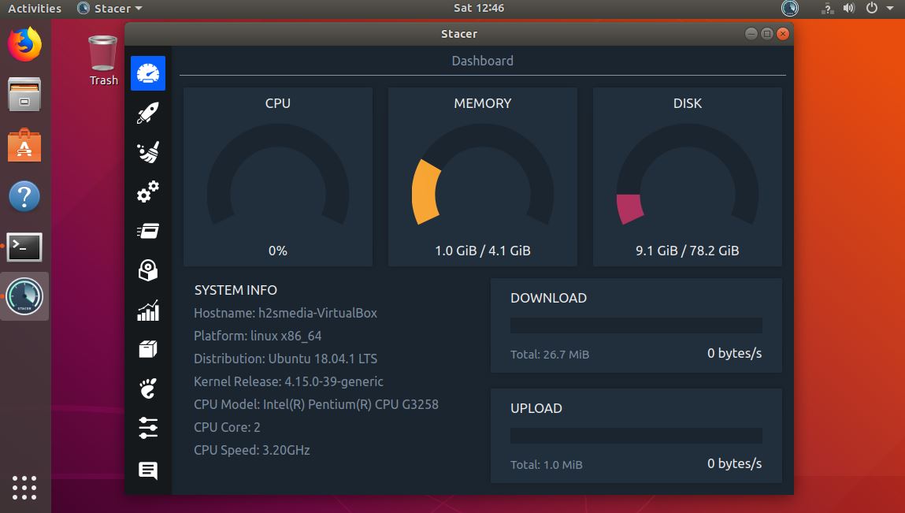The width and height of the screenshot is (905, 513).
Task: Open the System Cleaner tool
Action: (147, 151)
